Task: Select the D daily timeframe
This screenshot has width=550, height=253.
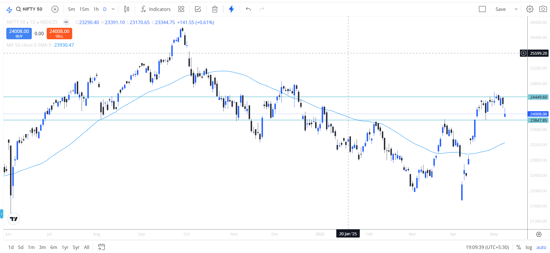Action: 105,9
